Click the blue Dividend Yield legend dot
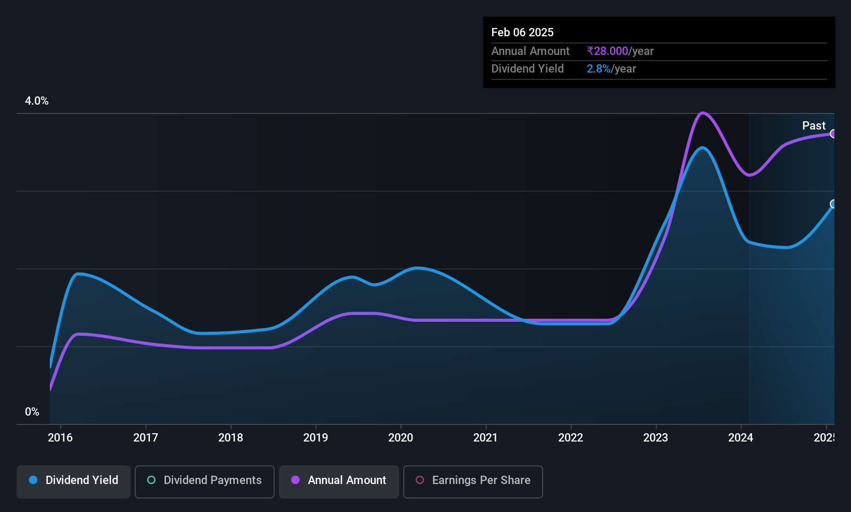Image resolution: width=851 pixels, height=512 pixels. click(33, 480)
